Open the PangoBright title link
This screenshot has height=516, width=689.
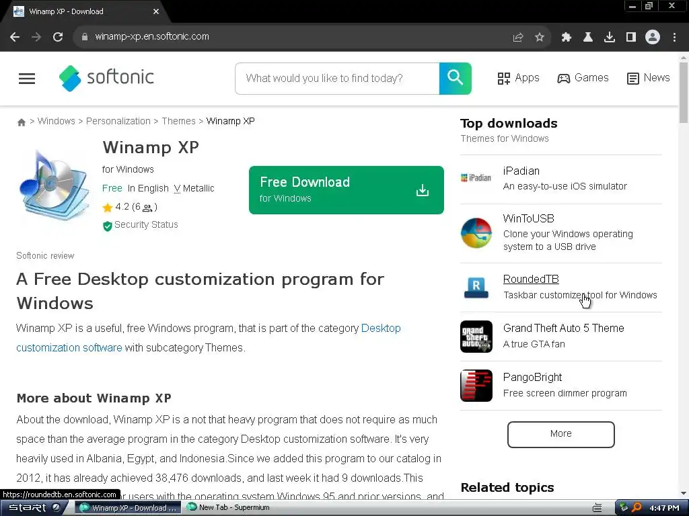point(532,378)
